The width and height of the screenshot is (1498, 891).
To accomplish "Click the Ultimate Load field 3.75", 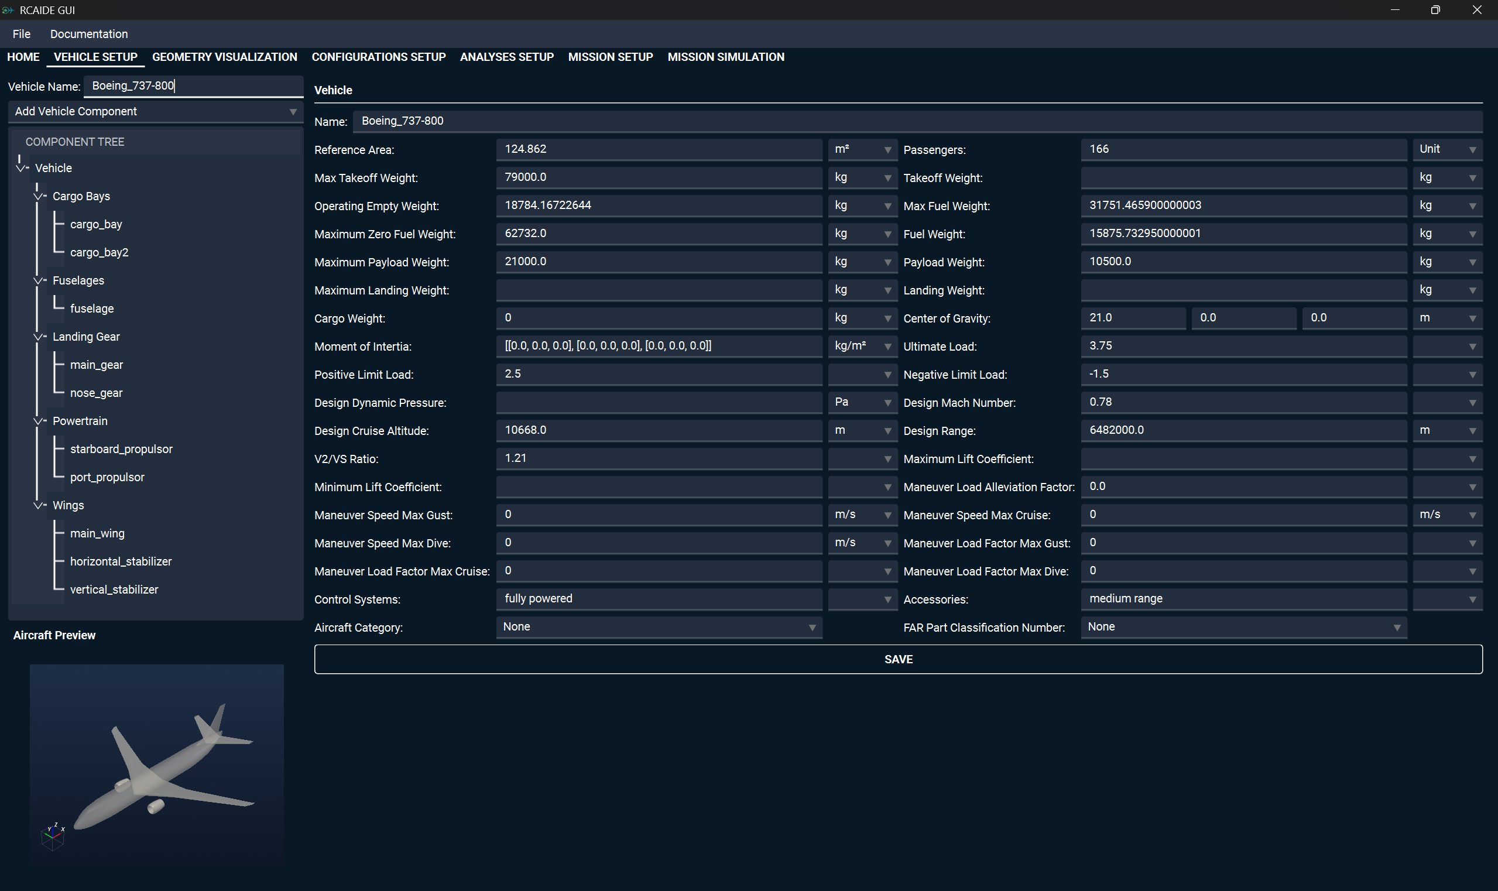I will click(x=1243, y=347).
